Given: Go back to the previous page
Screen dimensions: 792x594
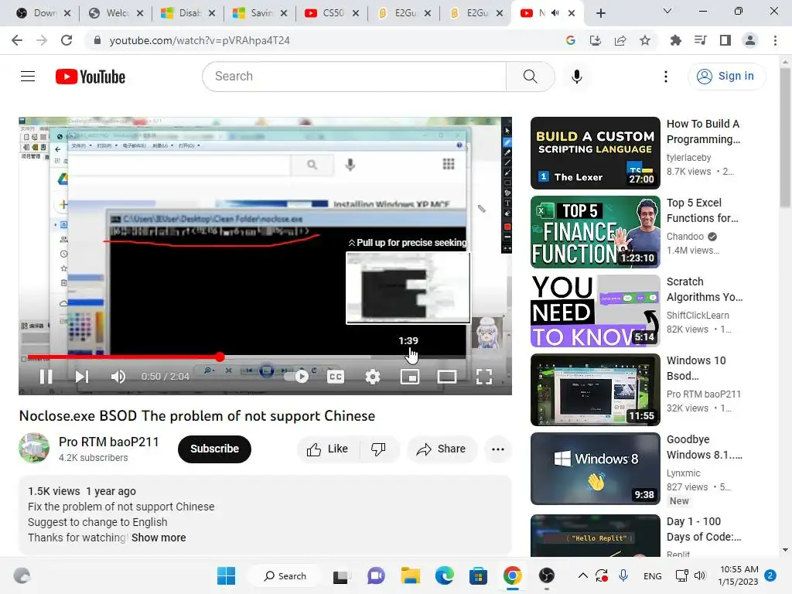Looking at the screenshot, I should [17, 40].
